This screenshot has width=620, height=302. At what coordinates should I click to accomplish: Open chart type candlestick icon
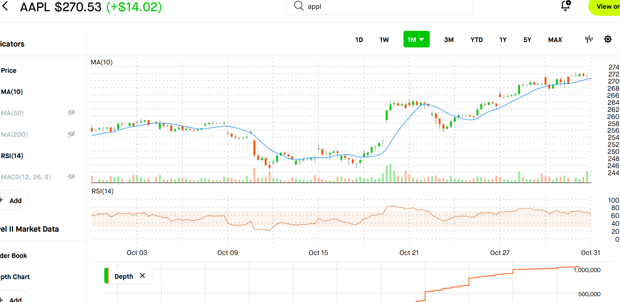pyautogui.click(x=589, y=40)
